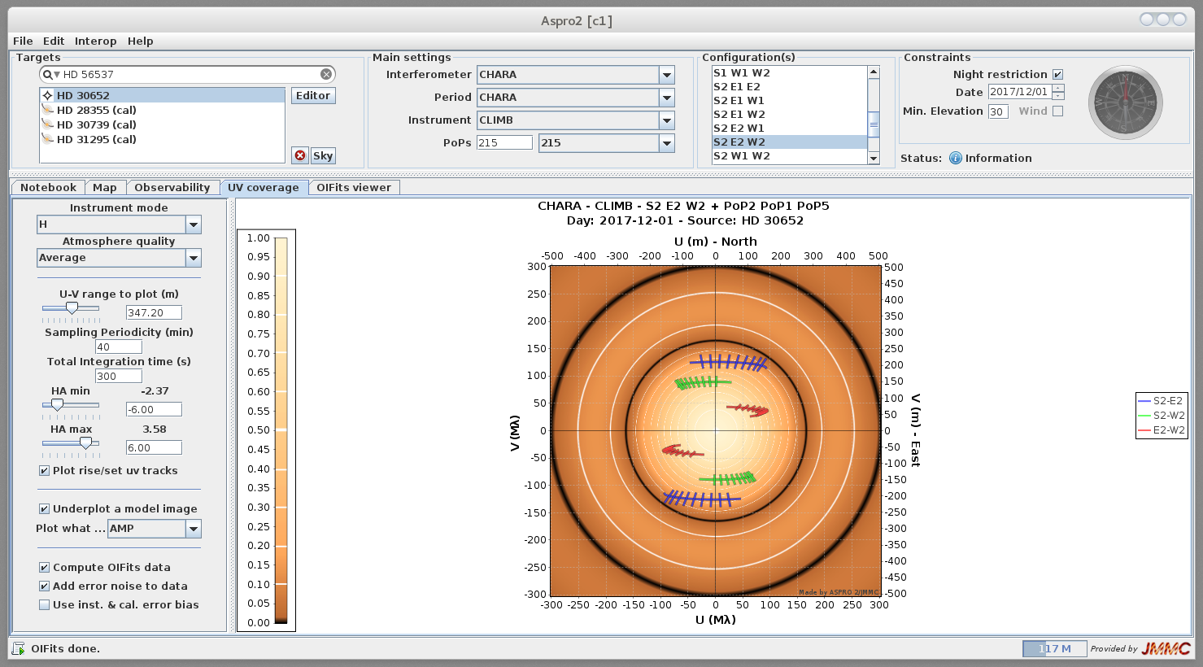
Task: Click the Editor button
Action: (312, 95)
